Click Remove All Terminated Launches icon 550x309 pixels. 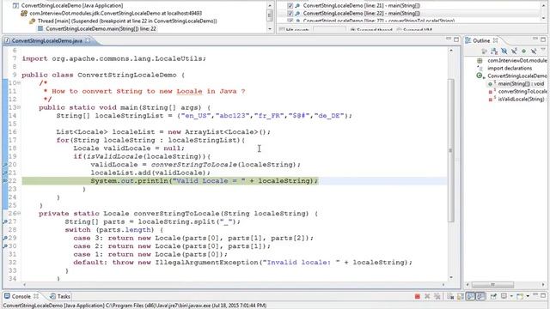437,296
